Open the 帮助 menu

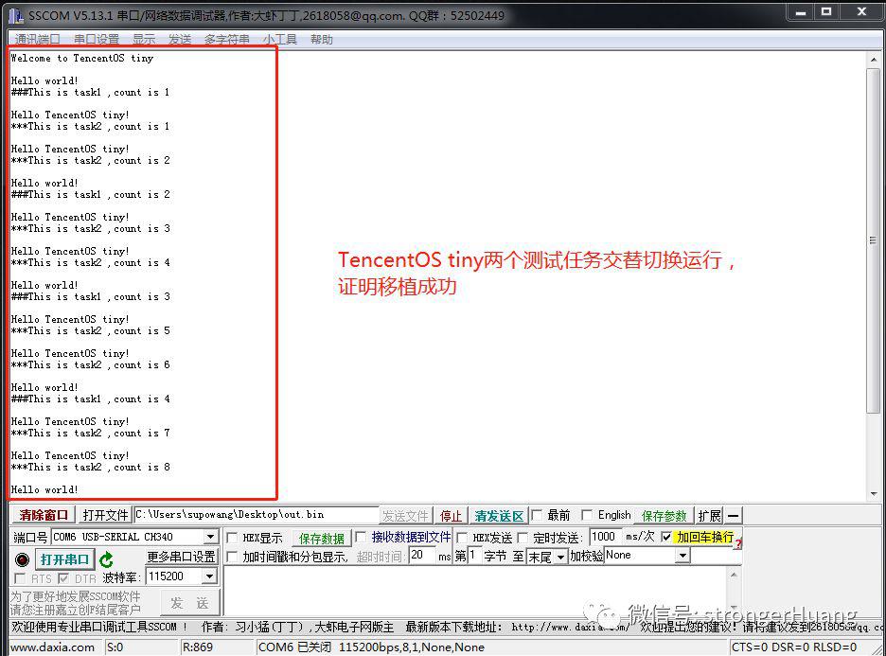[322, 39]
